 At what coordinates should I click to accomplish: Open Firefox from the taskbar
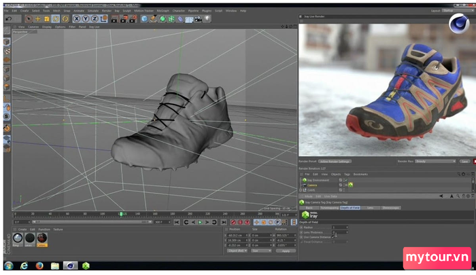(39, 266)
